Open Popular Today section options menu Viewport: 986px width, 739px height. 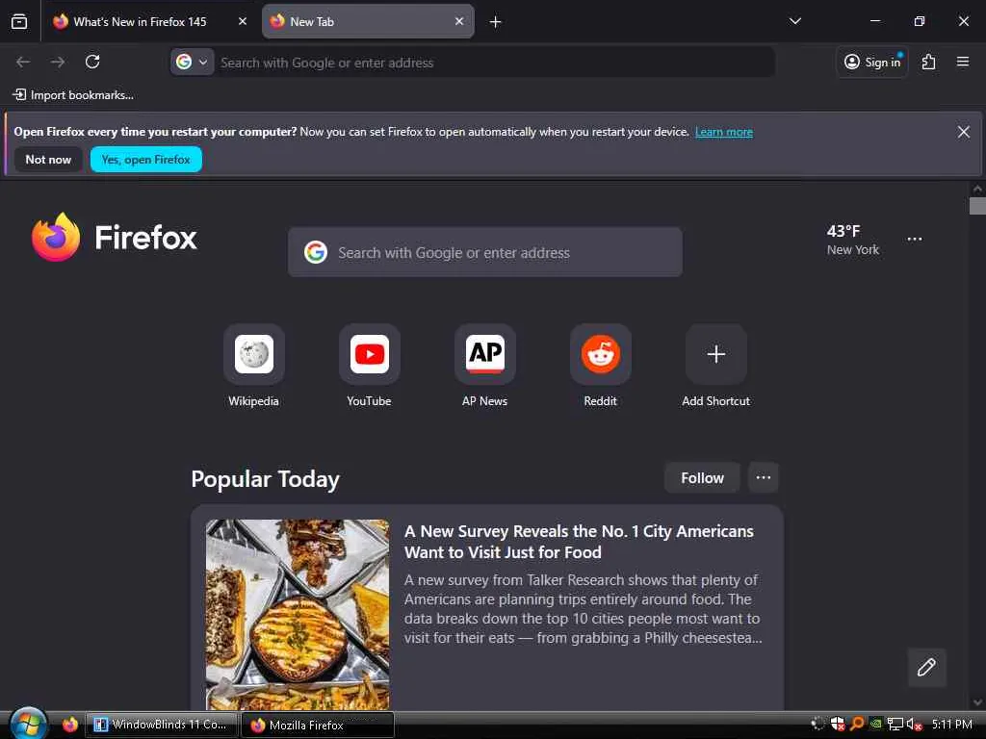pos(764,477)
